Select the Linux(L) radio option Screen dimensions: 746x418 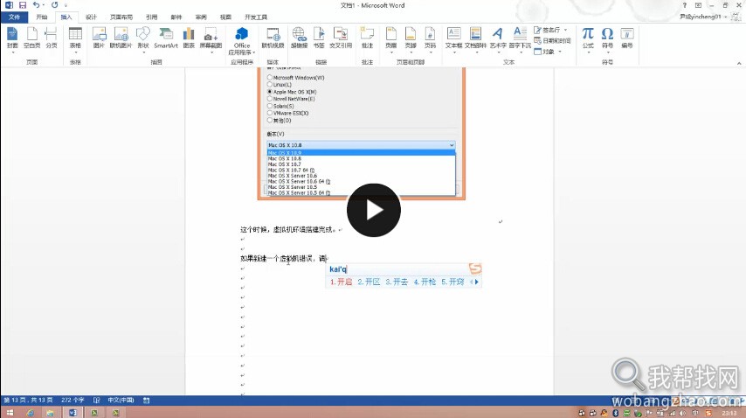[270, 84]
